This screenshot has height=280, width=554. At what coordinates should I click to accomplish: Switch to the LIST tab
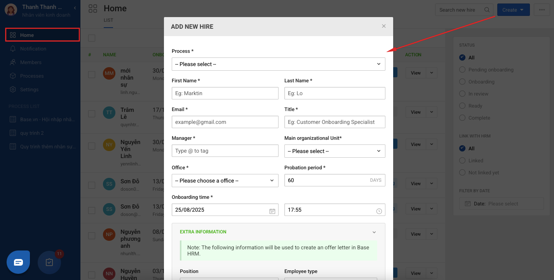pyautogui.click(x=108, y=20)
